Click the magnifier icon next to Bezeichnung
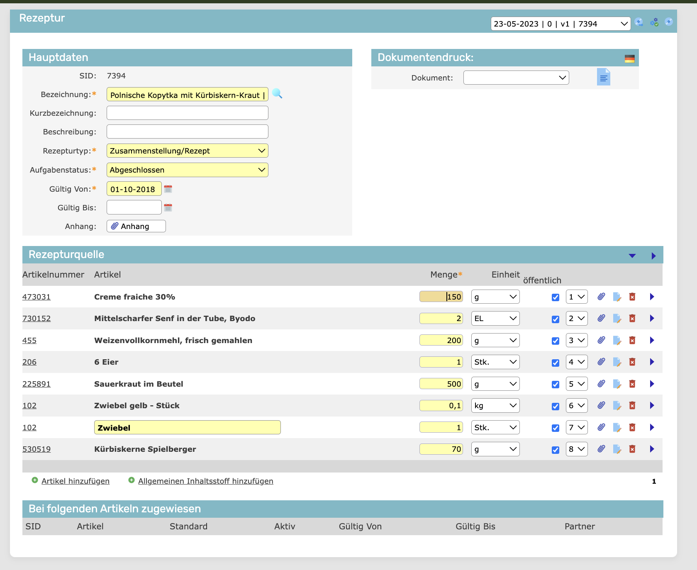The image size is (697, 570). [x=277, y=94]
